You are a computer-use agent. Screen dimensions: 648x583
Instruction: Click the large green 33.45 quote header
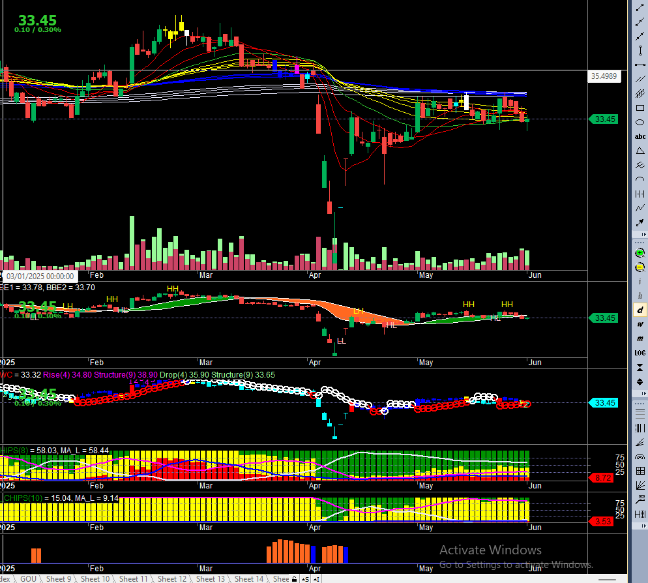[x=37, y=20]
